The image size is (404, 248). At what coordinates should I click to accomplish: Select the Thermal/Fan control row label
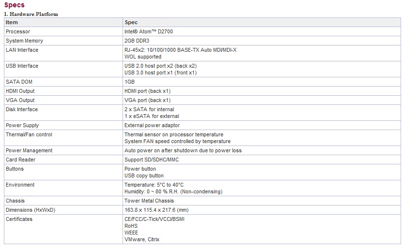click(x=29, y=134)
